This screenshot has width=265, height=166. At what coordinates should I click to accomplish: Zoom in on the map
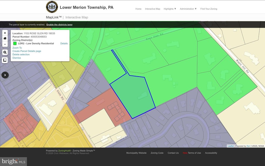(5, 33)
